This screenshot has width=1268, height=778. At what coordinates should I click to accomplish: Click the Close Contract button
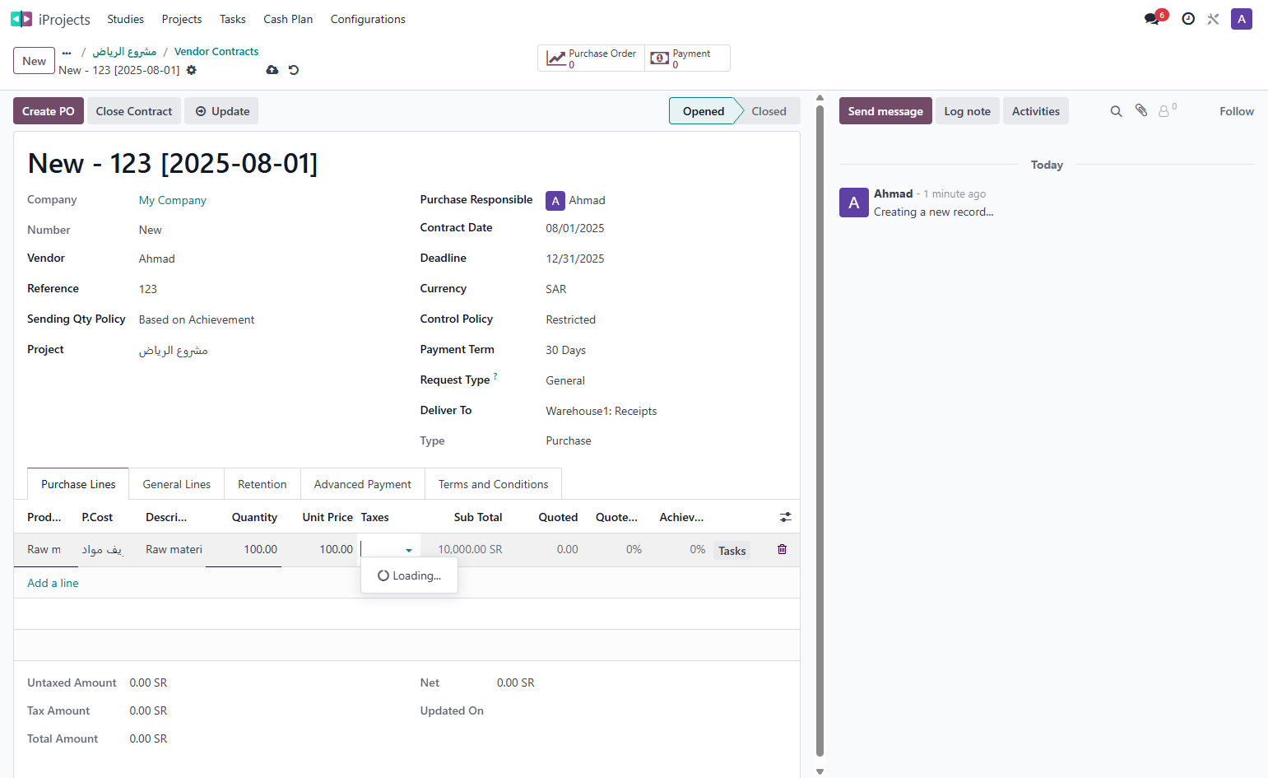(134, 111)
